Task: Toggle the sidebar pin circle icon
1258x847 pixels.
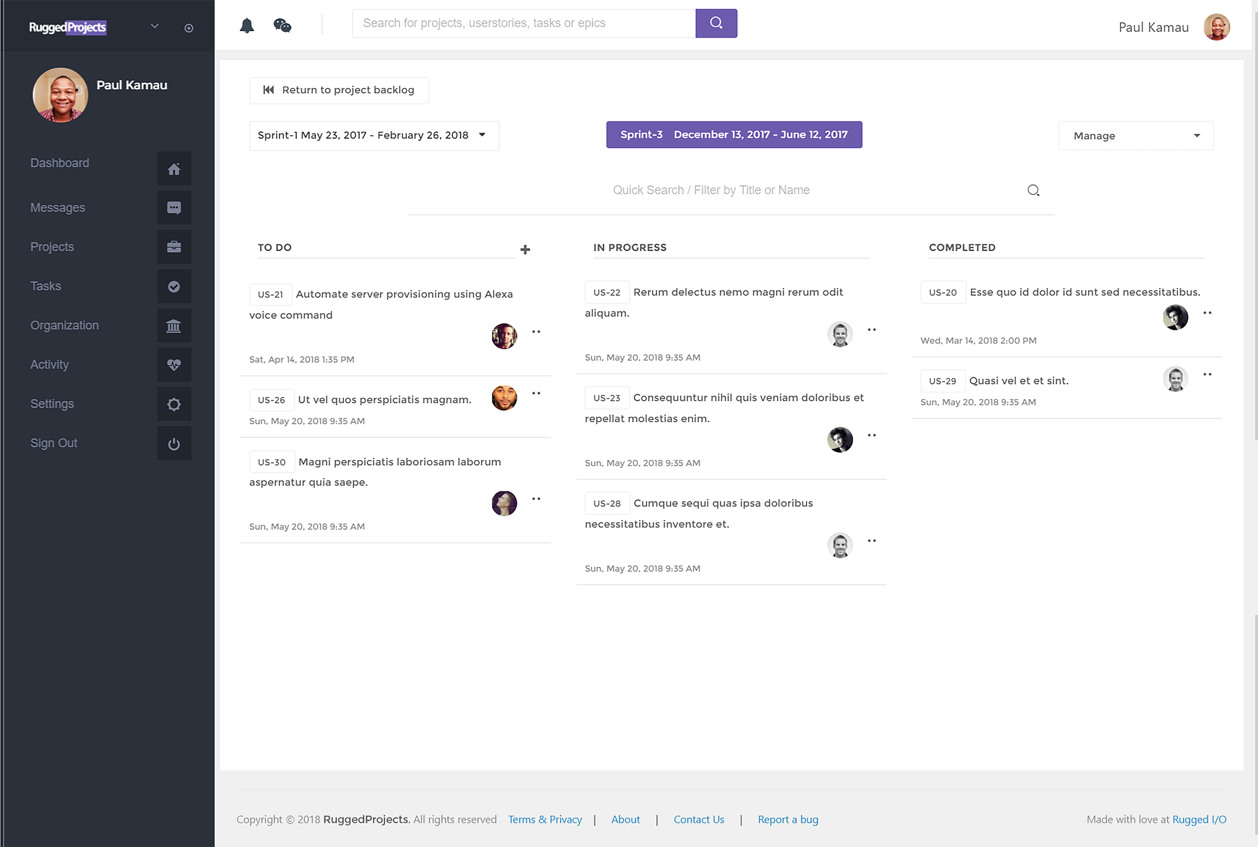Action: point(188,28)
